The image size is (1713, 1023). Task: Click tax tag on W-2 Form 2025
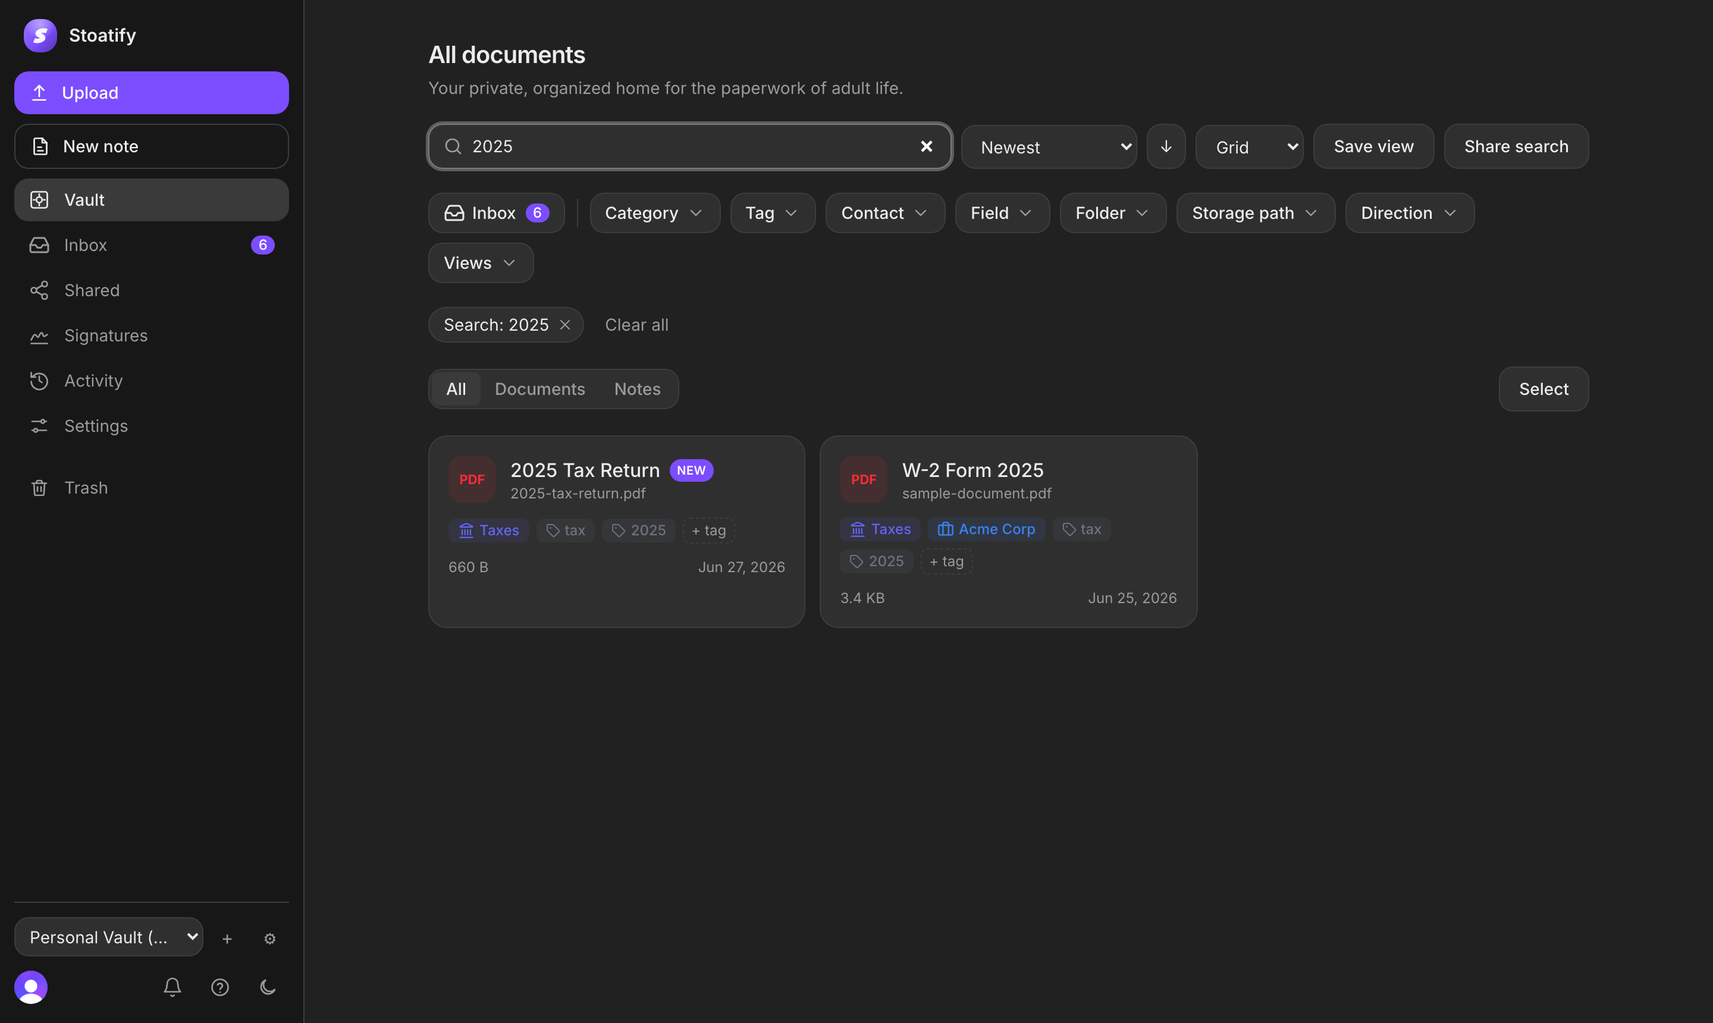[1081, 529]
